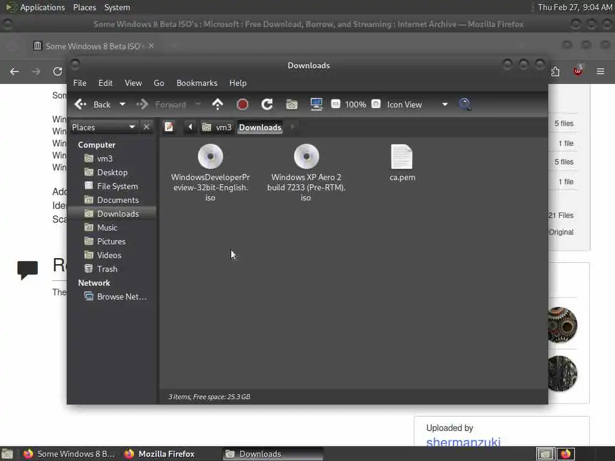615x461 pixels.
Task: Click the show desktop icon in bottom panel
Action: [x=7, y=454]
